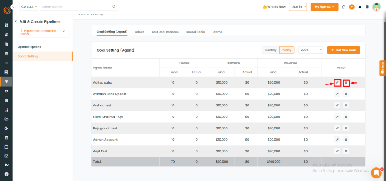Open the dollar coin icon in sidebar

coord(6,174)
